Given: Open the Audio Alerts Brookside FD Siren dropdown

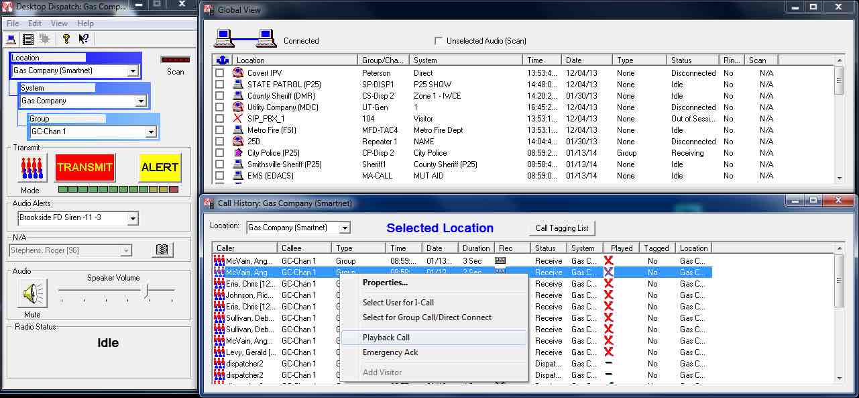Looking at the screenshot, I should tap(132, 218).
